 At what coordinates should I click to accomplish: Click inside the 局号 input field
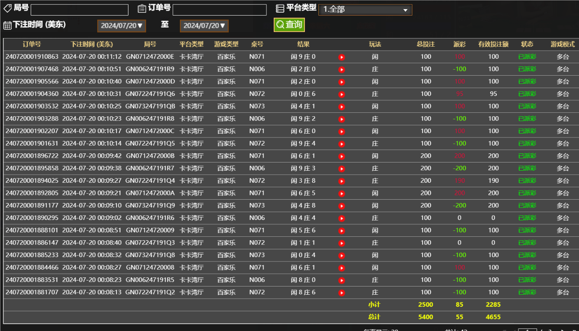[79, 9]
